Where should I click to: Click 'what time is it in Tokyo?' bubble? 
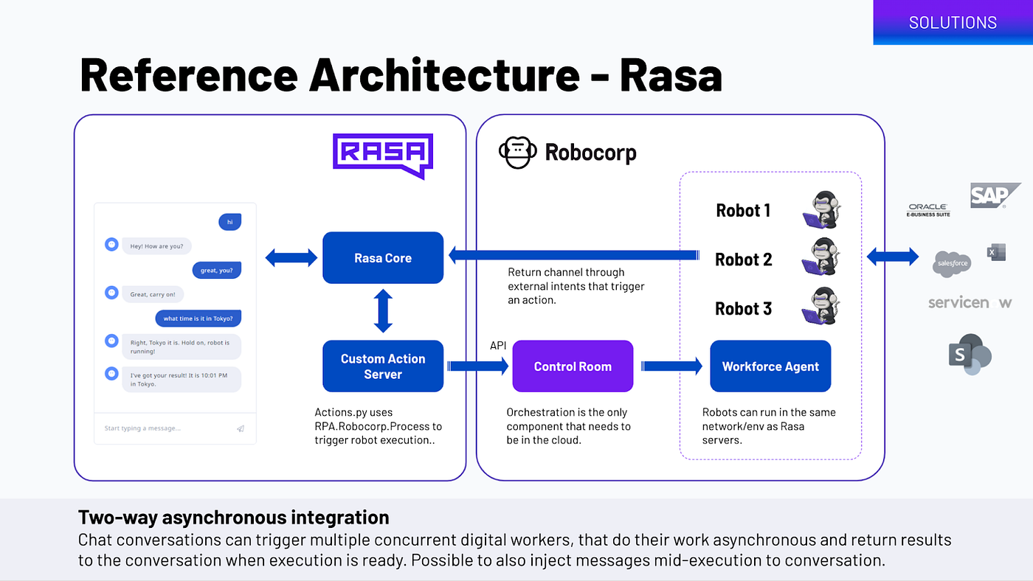click(198, 319)
